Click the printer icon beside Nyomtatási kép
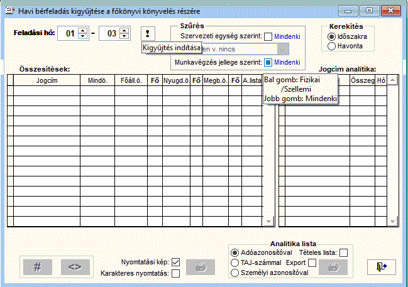The height and width of the screenshot is (287, 408). tap(200, 266)
